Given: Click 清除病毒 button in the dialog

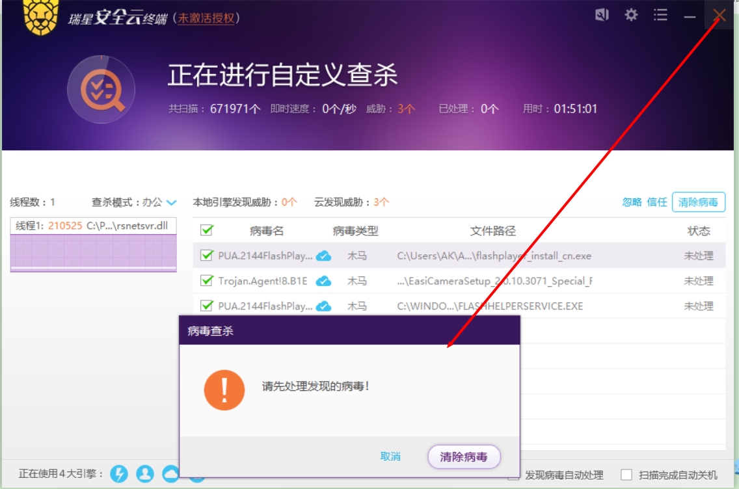Looking at the screenshot, I should tap(464, 456).
